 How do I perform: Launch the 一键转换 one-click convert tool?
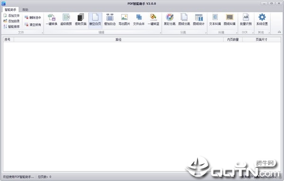(52, 20)
